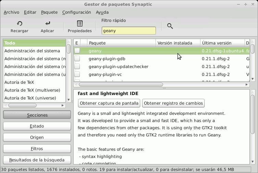Viewport: 258px width, 173px height.
Task: Toggle the checkbox for geany-plugin-updatechecker
Action: tap(77, 66)
